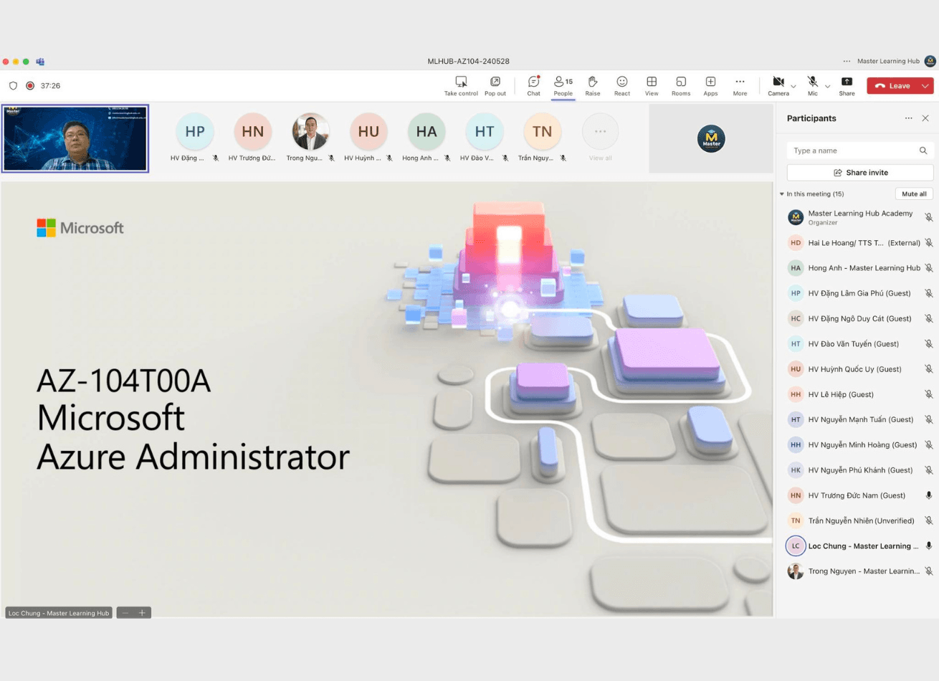Open Participants panel more options
Image resolution: width=939 pixels, height=681 pixels.
(908, 118)
